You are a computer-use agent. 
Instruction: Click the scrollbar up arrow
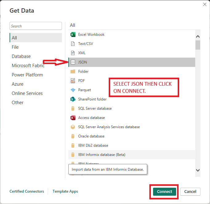coord(198,37)
